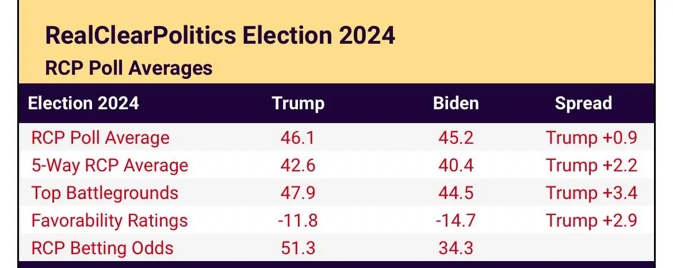Select the Trump +3.4 spread value
This screenshot has width=673, height=268.
point(591,193)
